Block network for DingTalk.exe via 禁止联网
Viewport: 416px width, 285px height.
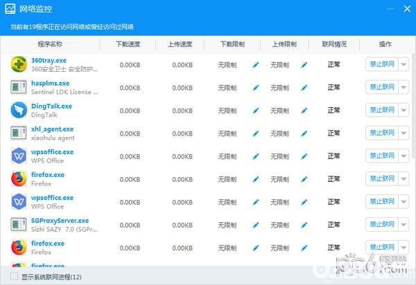pyautogui.click(x=382, y=110)
